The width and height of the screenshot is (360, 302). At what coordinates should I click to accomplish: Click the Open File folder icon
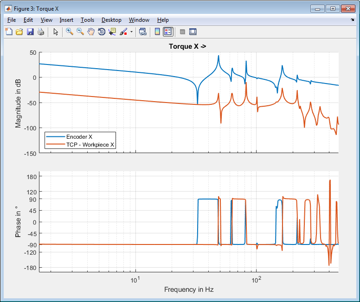[19, 32]
